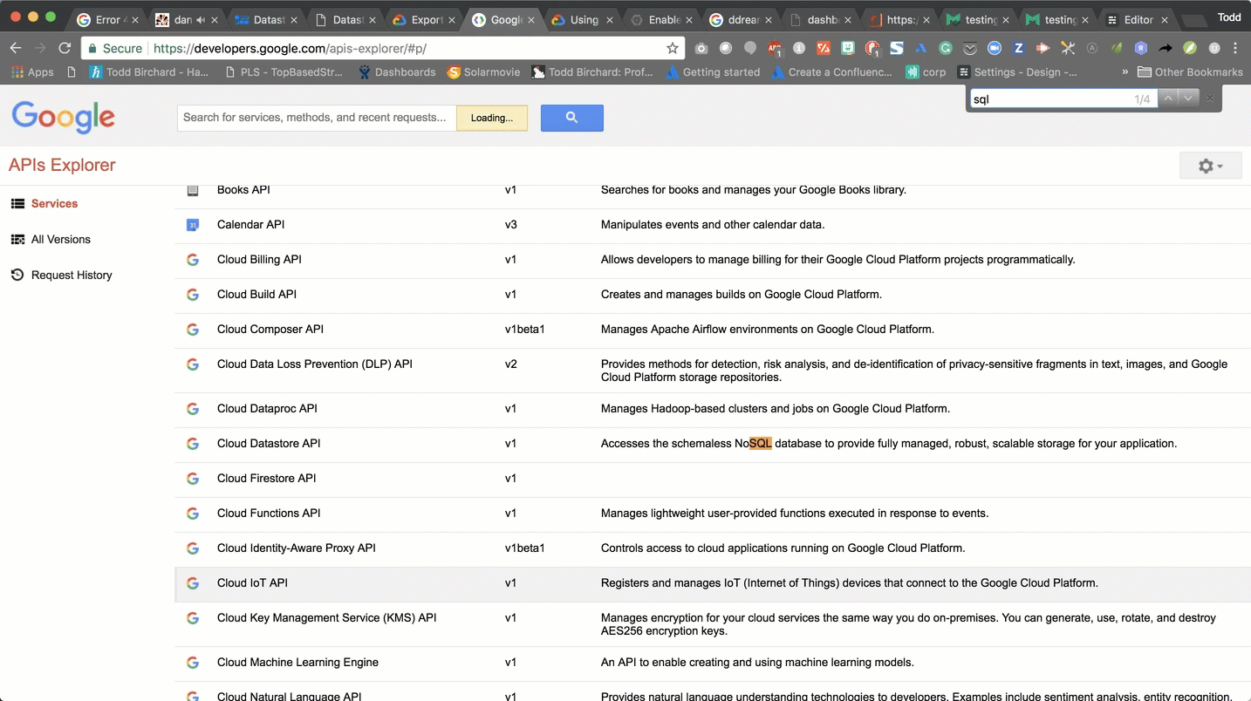Open the Getting started bookmark

713,72
